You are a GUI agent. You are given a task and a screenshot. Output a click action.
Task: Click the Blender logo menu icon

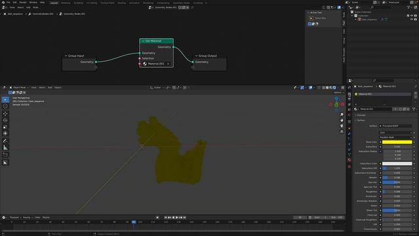tap(3, 3)
